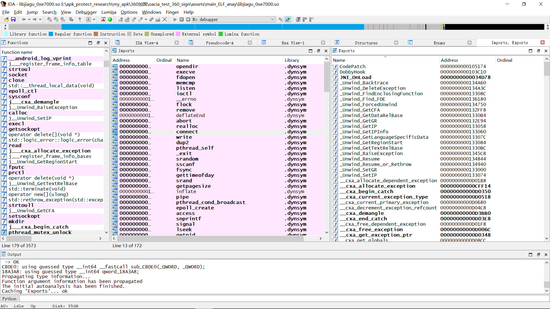Click the Open file toolbar icon
This screenshot has width=550, height=309.
6,19
